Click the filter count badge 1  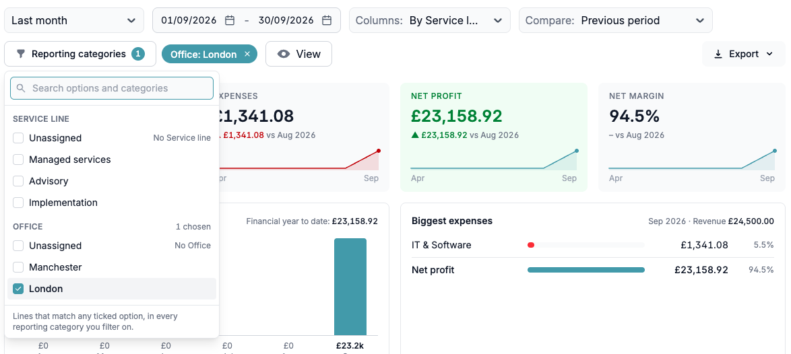pos(137,54)
